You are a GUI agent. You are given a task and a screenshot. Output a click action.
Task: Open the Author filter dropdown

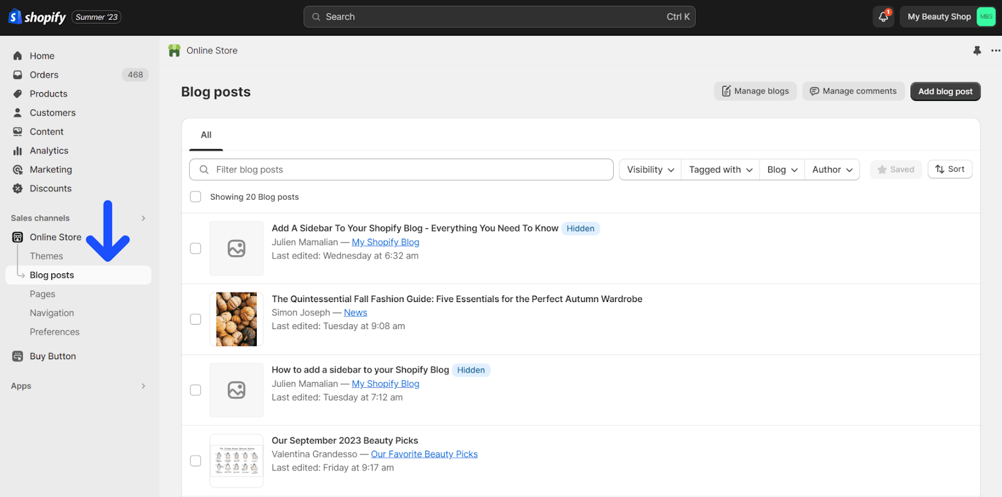tap(832, 169)
